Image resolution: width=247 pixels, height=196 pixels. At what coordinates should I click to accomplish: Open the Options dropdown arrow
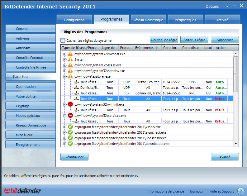click(227, 7)
